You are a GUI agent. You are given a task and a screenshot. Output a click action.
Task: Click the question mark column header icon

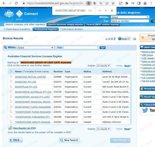(11, 71)
